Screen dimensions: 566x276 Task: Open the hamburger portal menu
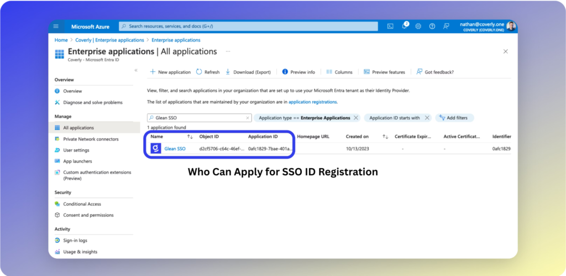pyautogui.click(x=56, y=27)
